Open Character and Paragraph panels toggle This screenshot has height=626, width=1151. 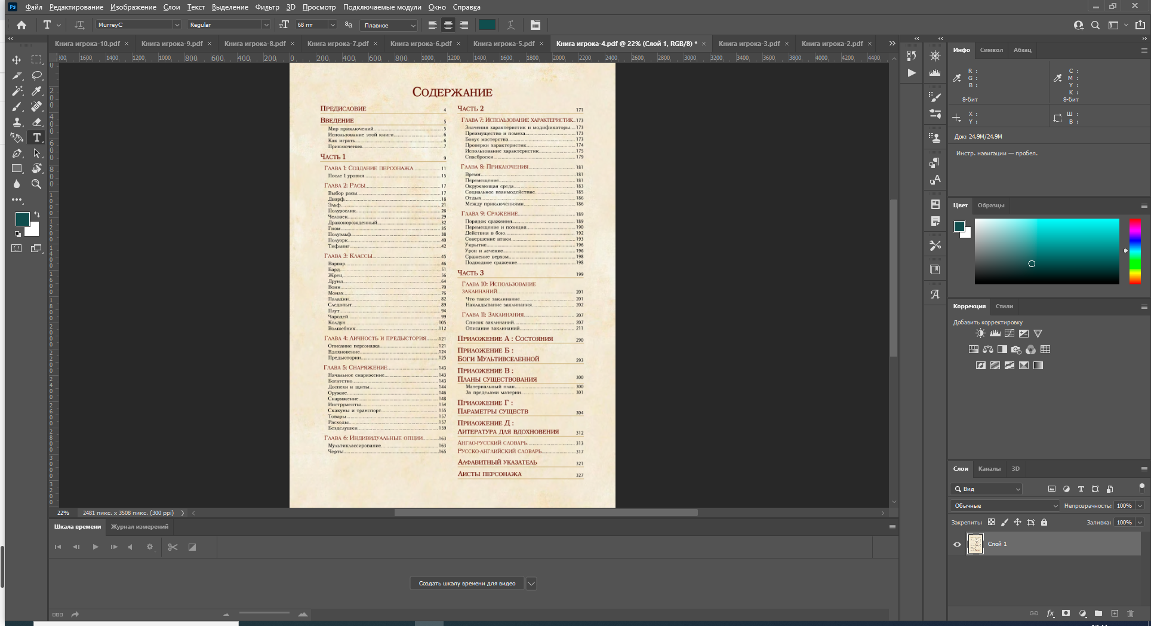[x=535, y=25]
